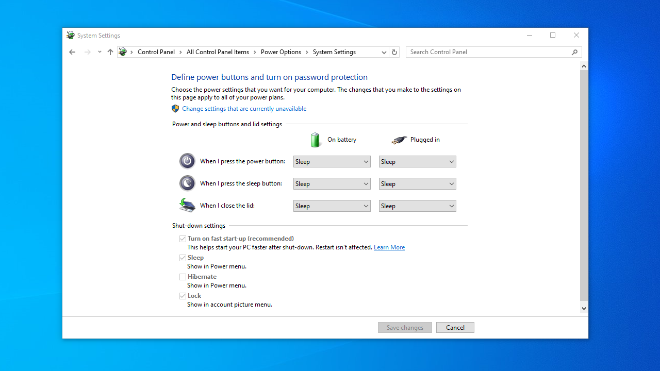Navigate to All Control Panel Items breadcrumb
This screenshot has height=371, width=660.
click(x=218, y=52)
